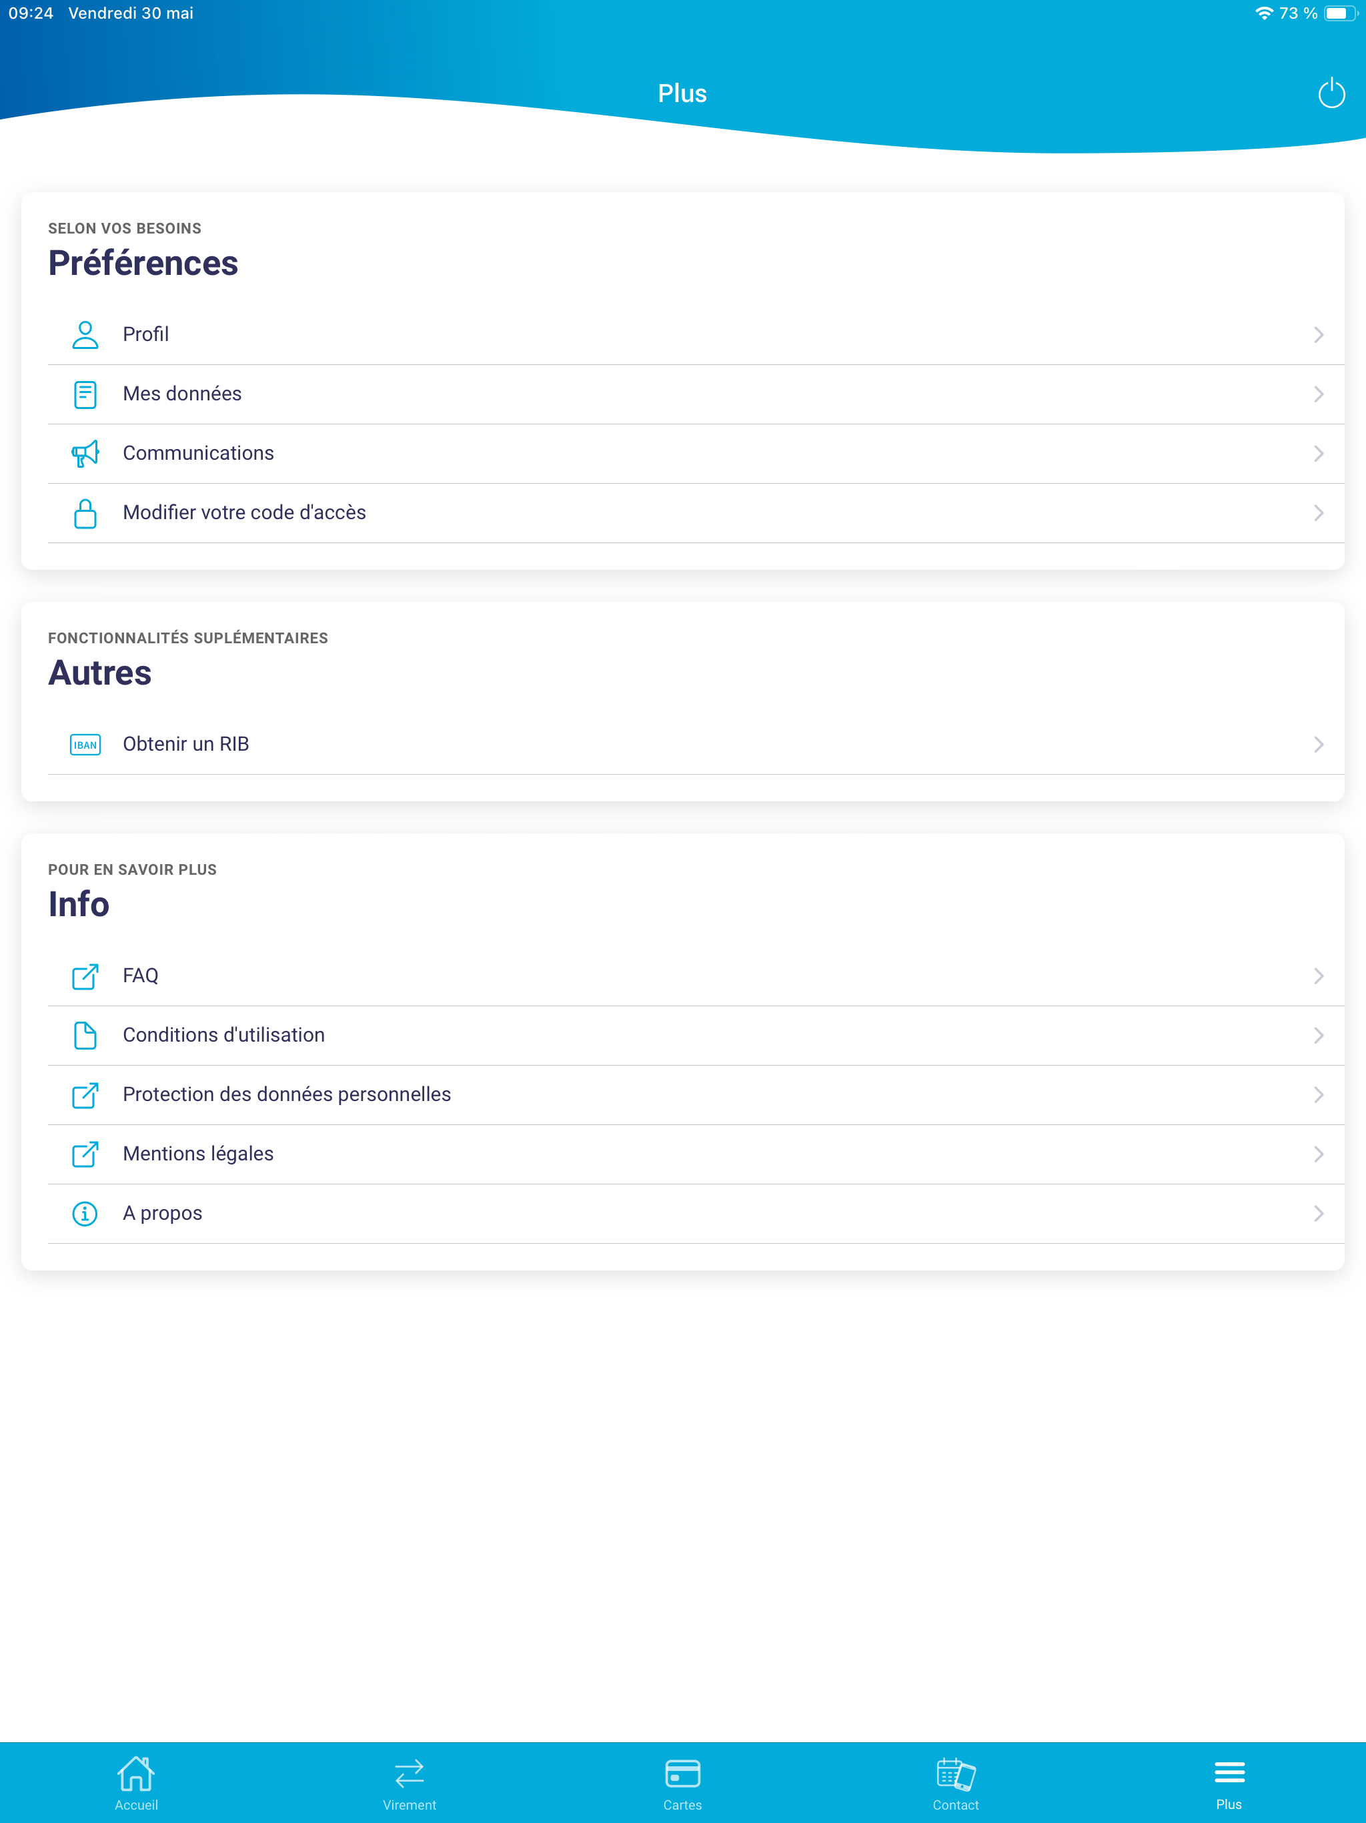This screenshot has width=1366, height=1823.
Task: Select the Mes données document icon
Action: tap(85, 394)
